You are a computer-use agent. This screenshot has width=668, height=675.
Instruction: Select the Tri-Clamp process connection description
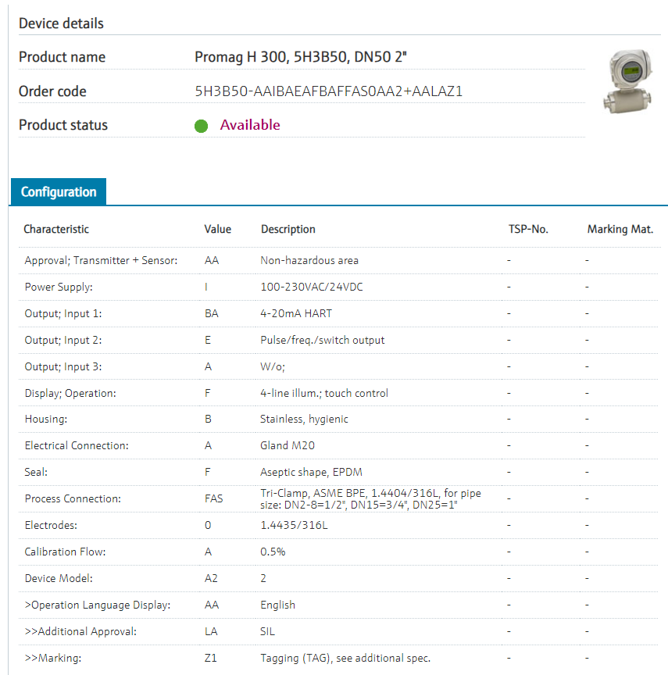tap(370, 498)
